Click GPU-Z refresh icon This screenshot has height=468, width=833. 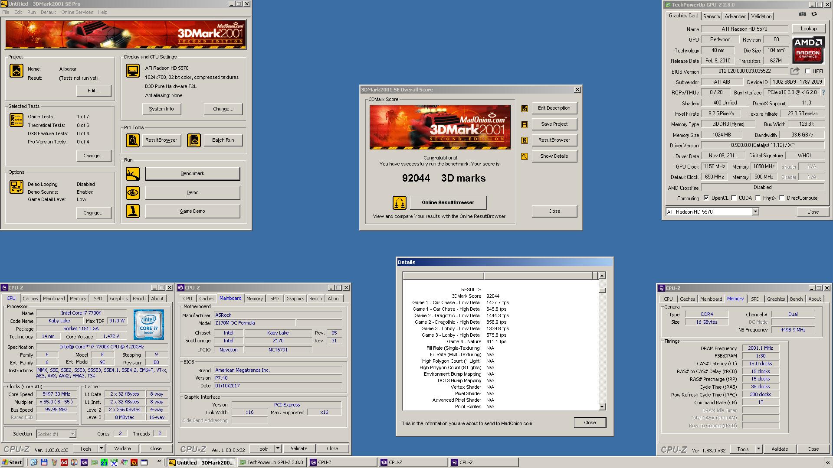pyautogui.click(x=814, y=14)
